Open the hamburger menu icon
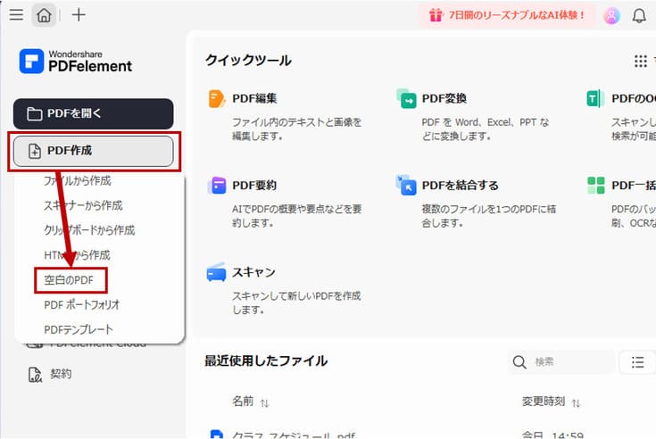This screenshot has height=439, width=656. click(16, 15)
